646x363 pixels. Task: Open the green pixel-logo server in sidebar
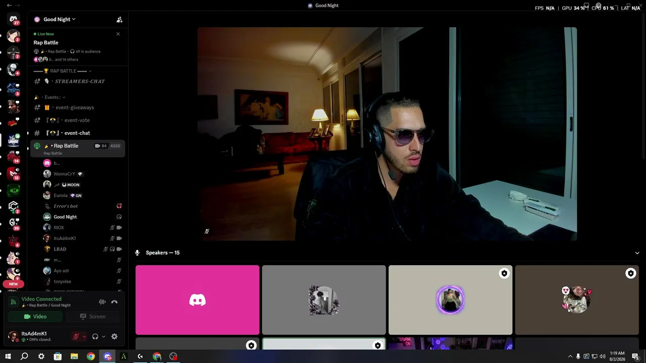click(14, 190)
